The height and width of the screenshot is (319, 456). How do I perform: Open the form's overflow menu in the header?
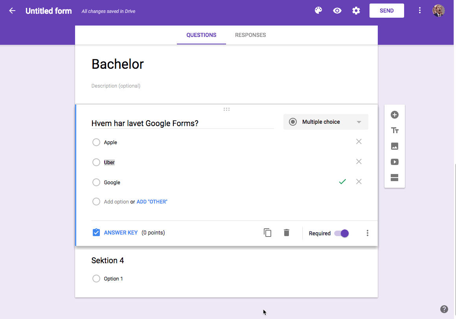[x=420, y=11]
